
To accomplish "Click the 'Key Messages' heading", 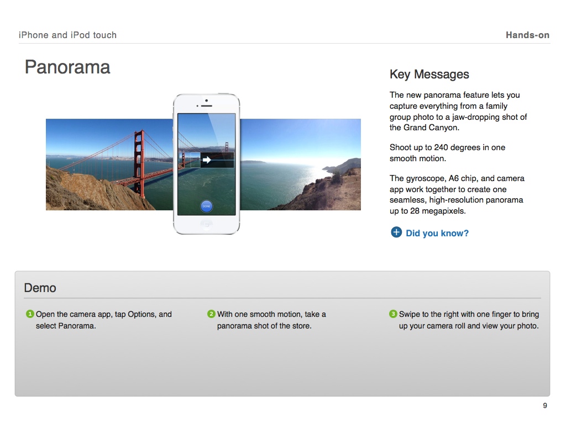I will point(429,75).
